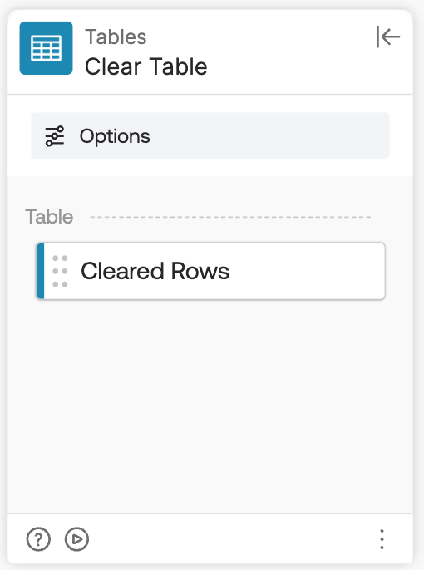Run the step with the play icon

coord(76,538)
